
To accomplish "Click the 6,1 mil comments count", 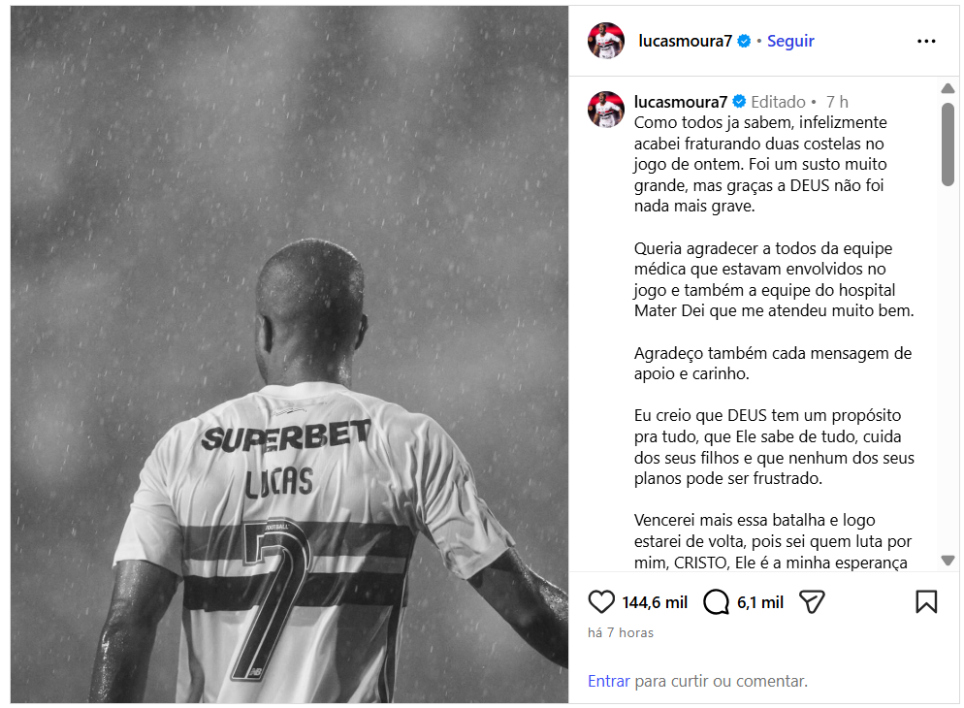I will [x=760, y=602].
